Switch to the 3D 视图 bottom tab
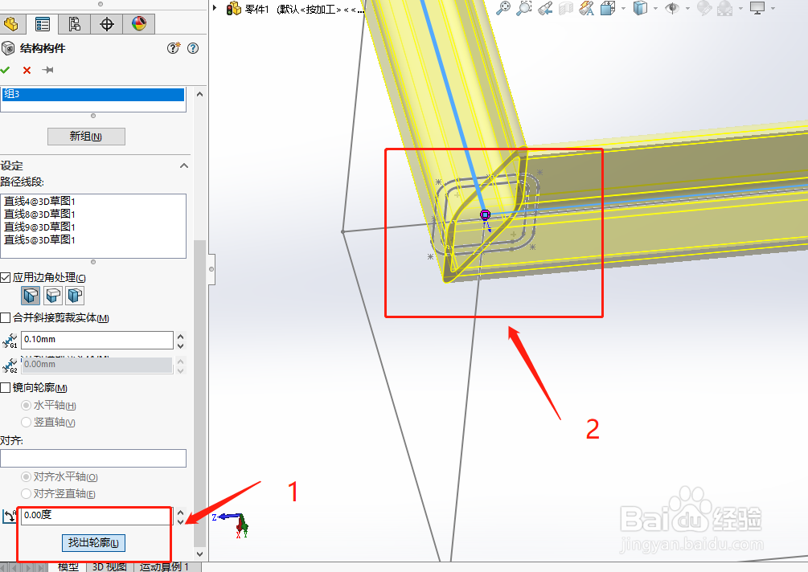 click(110, 567)
